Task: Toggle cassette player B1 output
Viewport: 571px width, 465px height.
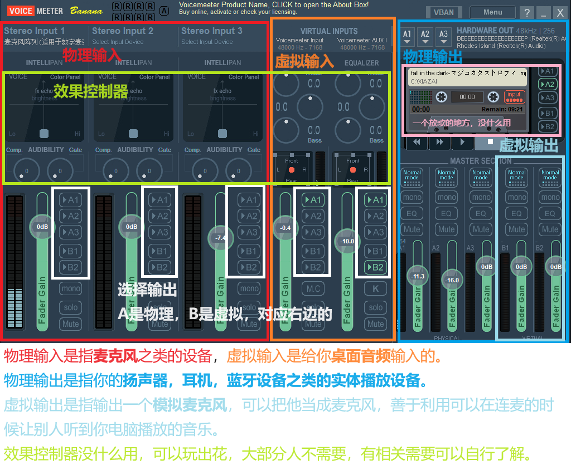Action: tap(546, 113)
